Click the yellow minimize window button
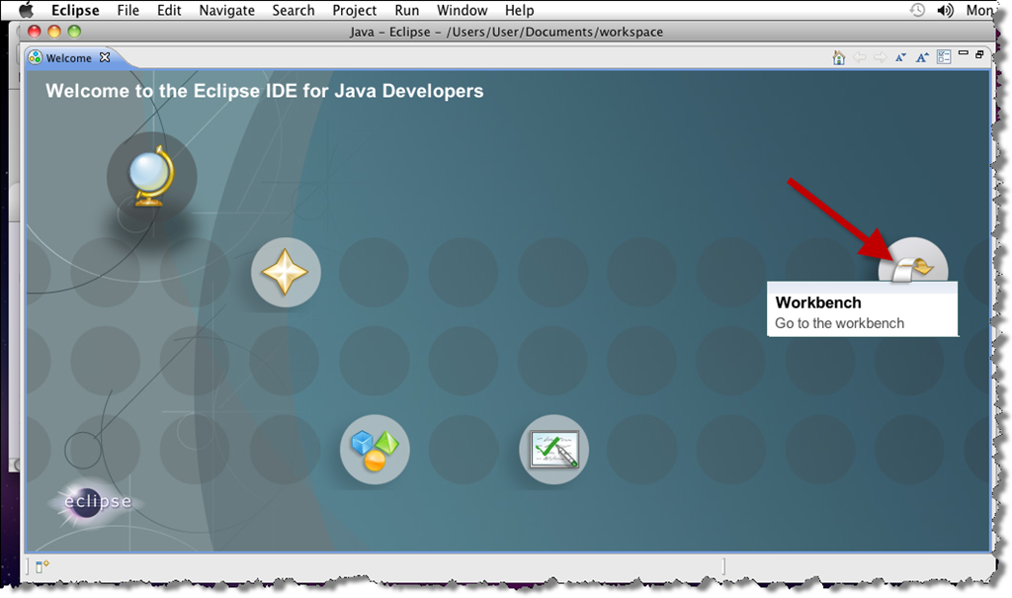This screenshot has height=598, width=1012. pyautogui.click(x=54, y=31)
